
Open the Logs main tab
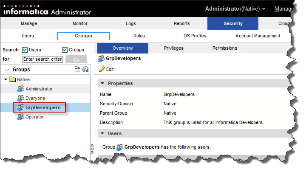(131, 23)
